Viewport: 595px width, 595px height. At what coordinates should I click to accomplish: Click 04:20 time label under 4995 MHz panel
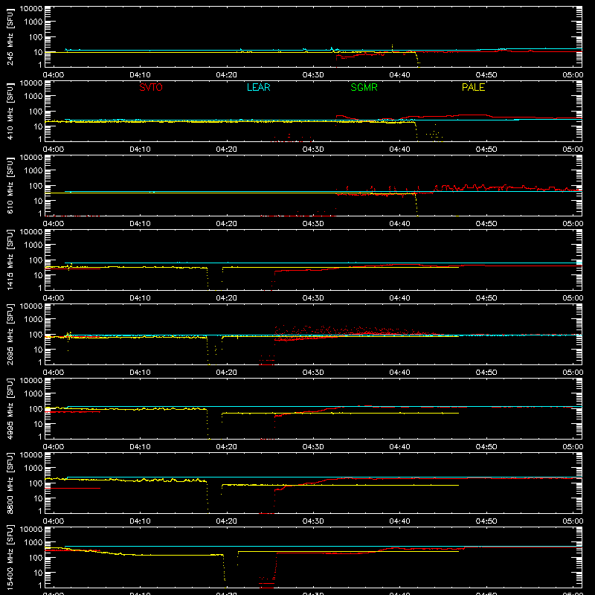tap(227, 447)
